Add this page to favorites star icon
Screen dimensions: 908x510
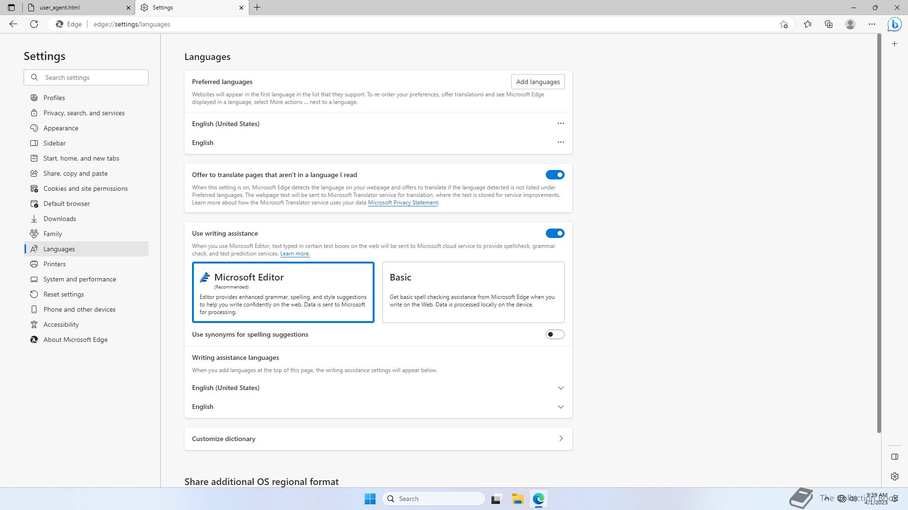(784, 24)
